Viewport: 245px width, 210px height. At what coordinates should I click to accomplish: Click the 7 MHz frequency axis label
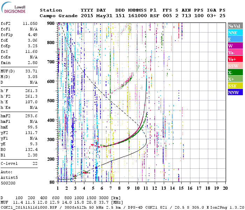pos(111,188)
